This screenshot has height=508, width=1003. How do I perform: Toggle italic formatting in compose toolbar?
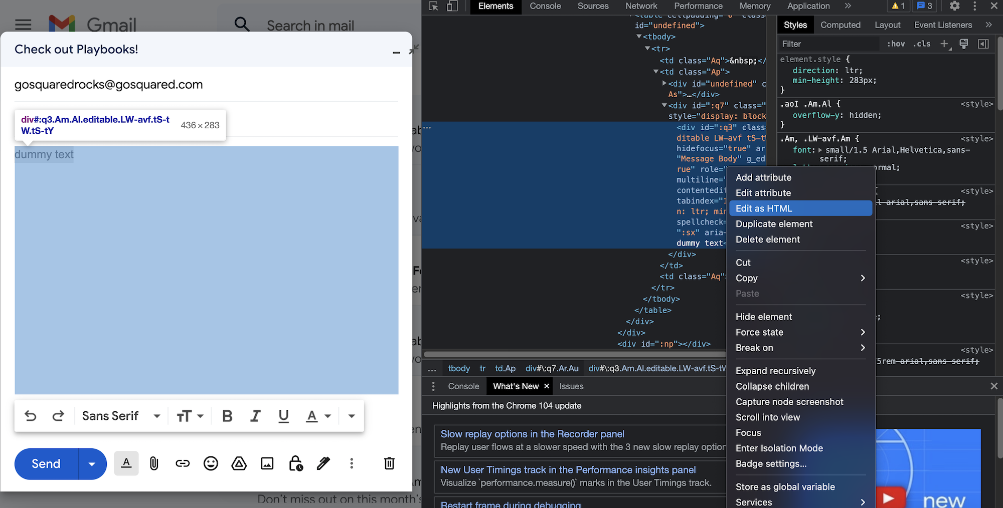click(255, 416)
